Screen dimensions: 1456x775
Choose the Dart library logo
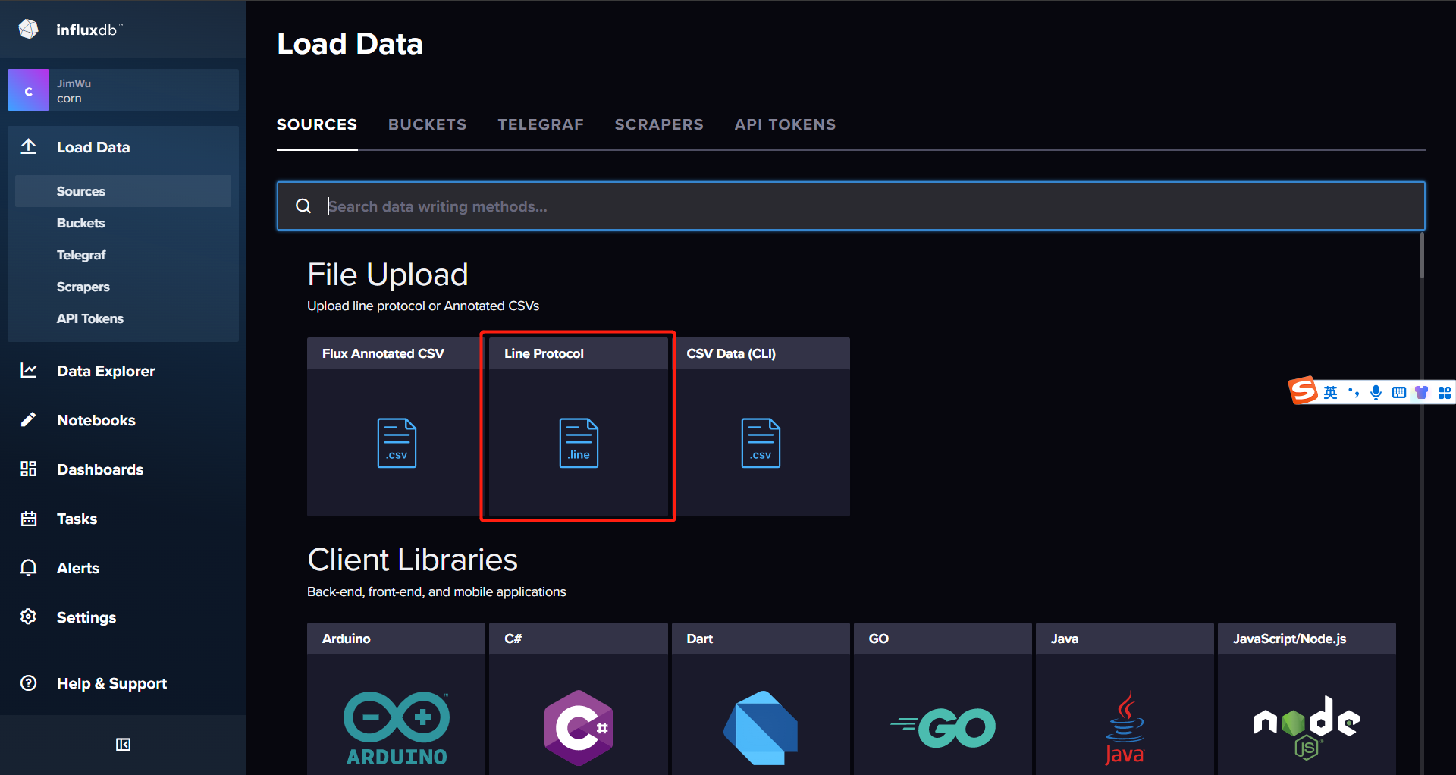pos(761,728)
